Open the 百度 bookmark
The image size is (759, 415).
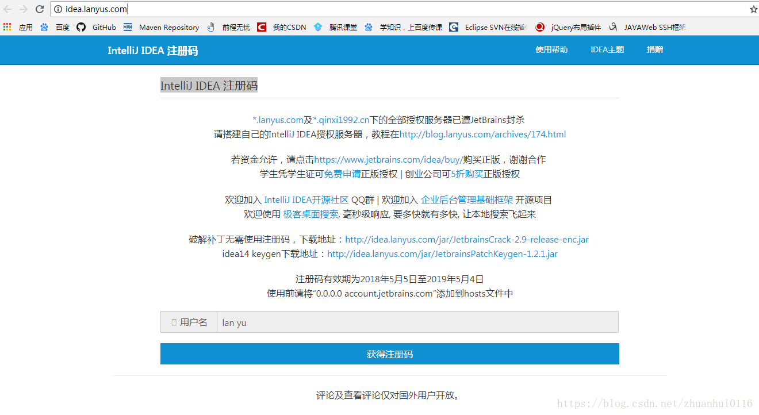coord(55,27)
